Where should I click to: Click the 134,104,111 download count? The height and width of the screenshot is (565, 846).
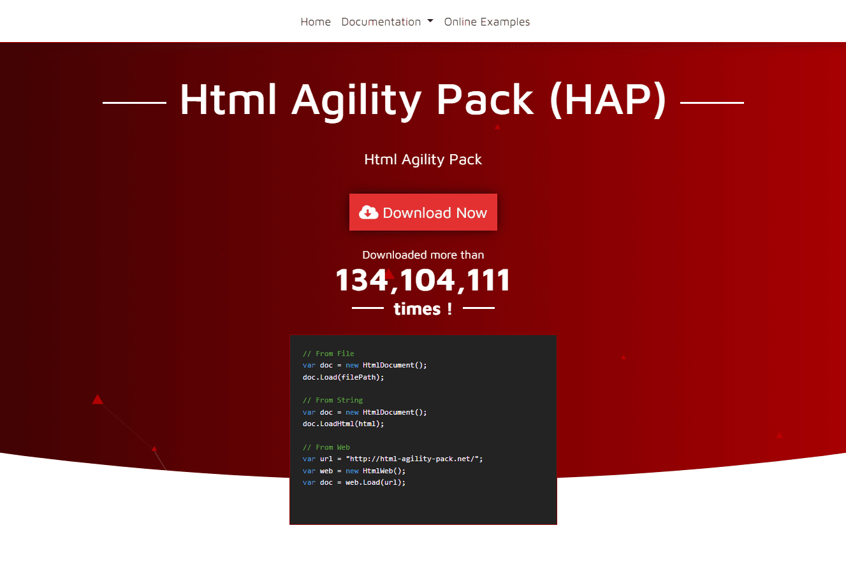423,280
